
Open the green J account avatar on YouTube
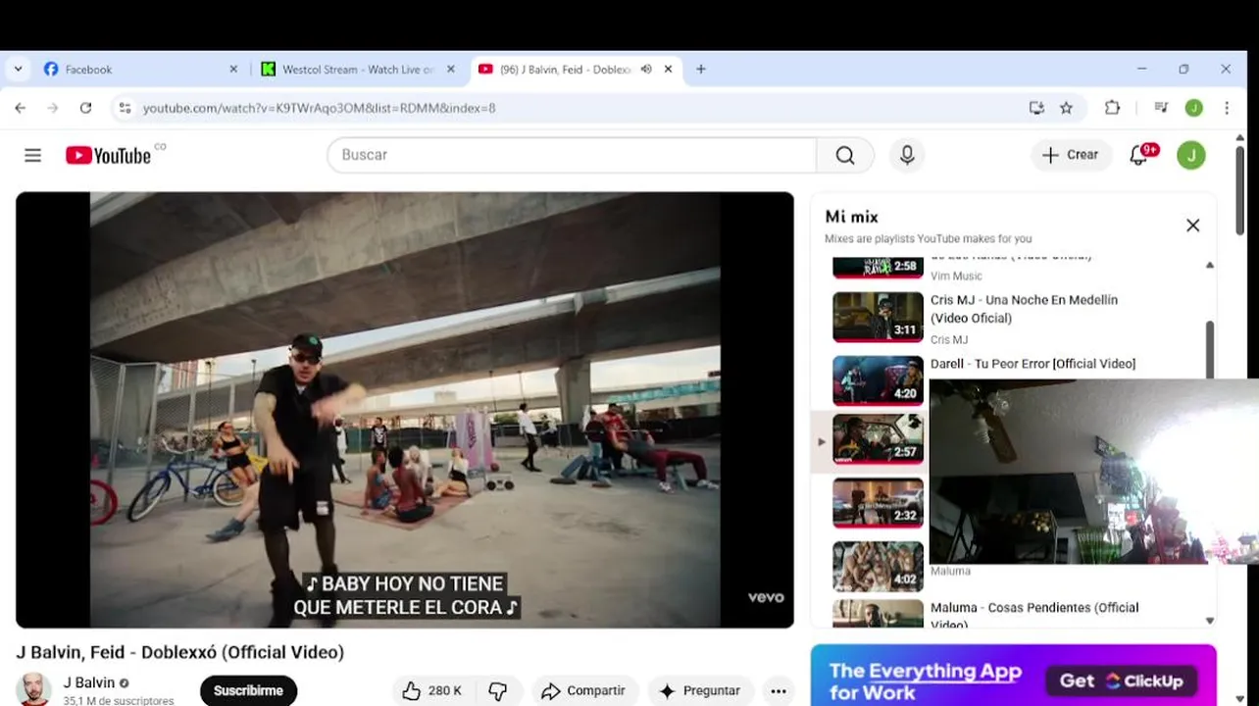[x=1191, y=155]
